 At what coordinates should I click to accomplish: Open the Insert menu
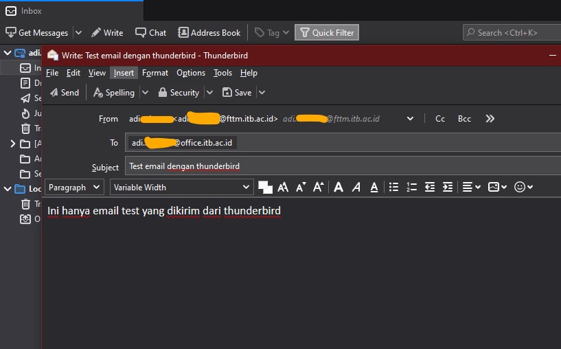point(124,73)
